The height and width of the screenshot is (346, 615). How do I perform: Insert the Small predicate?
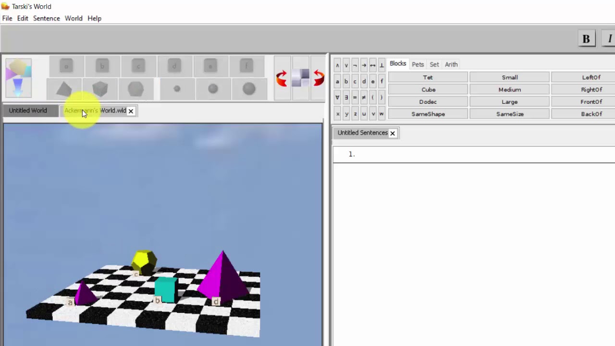[x=510, y=77]
